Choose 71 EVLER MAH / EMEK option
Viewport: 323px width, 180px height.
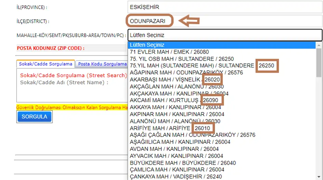pos(169,52)
